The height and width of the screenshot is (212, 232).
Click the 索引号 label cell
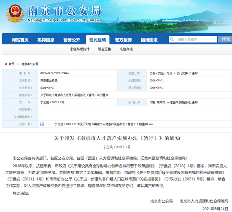pyautogui.click(x=20, y=73)
